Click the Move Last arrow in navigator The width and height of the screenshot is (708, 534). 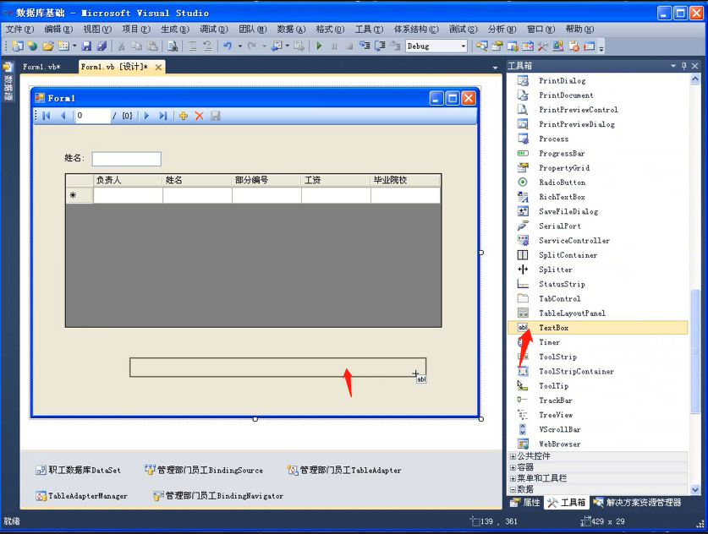click(163, 116)
